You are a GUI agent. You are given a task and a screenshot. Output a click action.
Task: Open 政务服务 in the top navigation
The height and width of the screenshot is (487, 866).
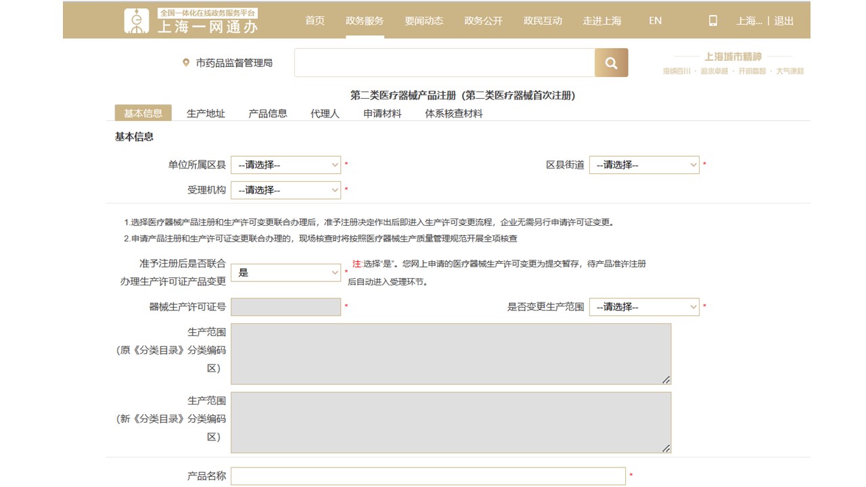coord(364,21)
